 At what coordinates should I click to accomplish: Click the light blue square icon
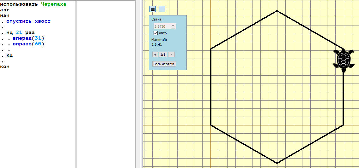click(x=162, y=9)
